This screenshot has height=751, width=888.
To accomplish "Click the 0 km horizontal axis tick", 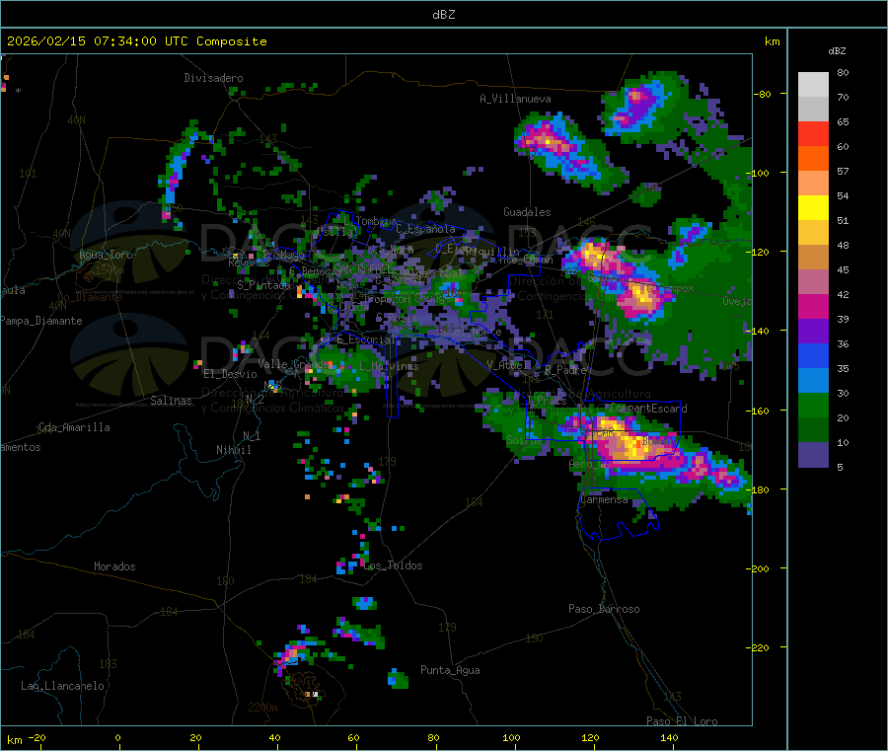I will pos(117,737).
